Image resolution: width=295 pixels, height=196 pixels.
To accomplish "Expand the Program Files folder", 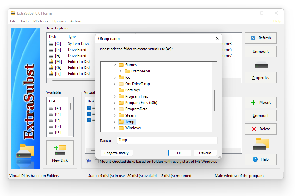I will point(114,96).
